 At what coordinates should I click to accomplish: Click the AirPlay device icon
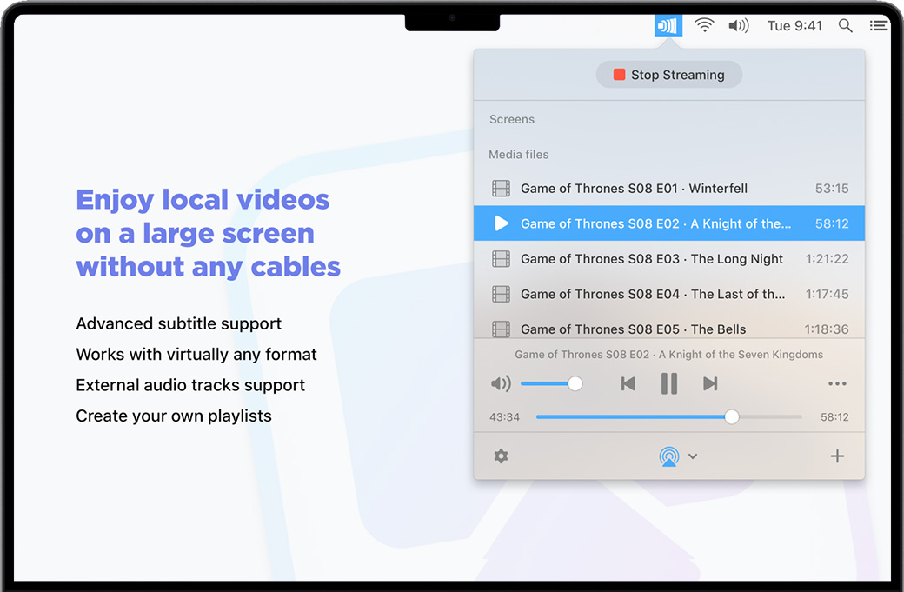668,456
